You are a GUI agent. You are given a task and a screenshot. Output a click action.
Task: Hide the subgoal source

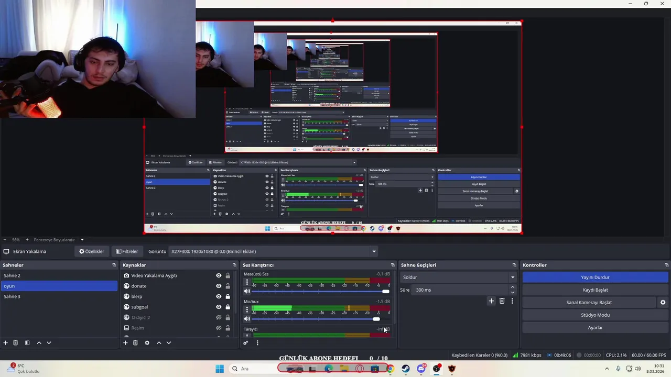[x=219, y=307]
